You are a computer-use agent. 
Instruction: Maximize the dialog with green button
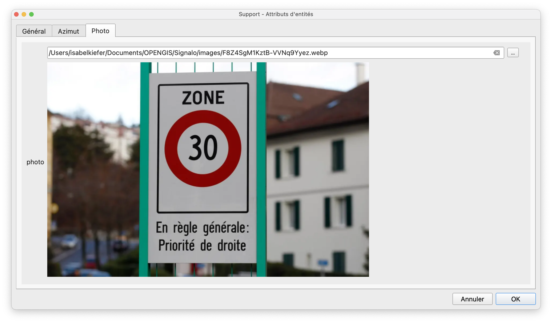pos(31,14)
